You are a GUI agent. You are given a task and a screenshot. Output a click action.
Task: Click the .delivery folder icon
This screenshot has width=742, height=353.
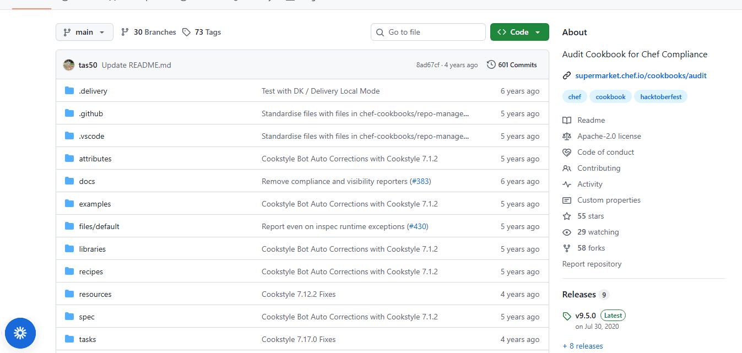tap(69, 91)
